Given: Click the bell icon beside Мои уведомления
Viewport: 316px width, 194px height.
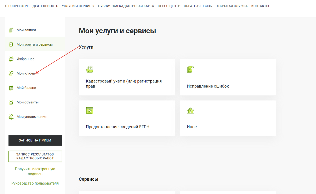Looking at the screenshot, I should tap(11, 117).
